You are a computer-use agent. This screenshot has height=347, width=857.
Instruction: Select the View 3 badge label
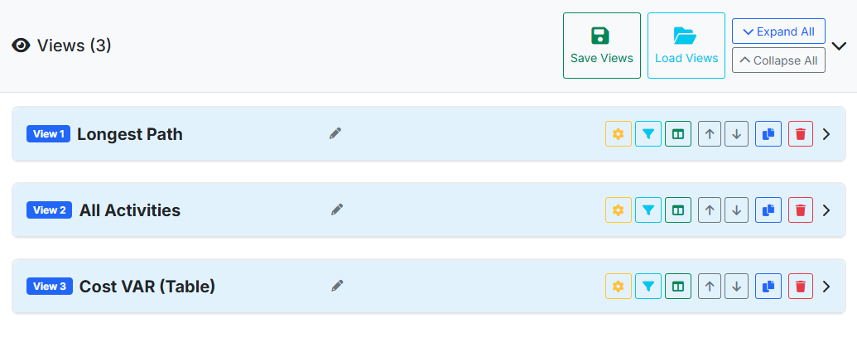[50, 287]
